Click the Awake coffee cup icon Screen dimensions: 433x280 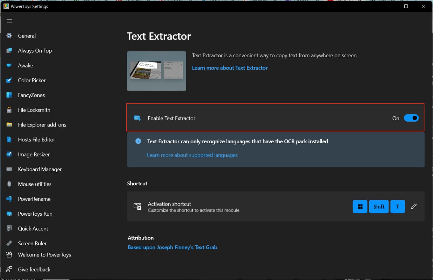coord(9,66)
